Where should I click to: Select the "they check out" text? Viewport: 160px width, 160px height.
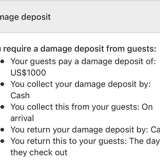pos(39,153)
